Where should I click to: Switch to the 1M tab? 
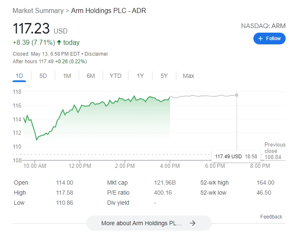67,76
